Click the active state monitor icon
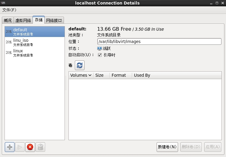Screen dimensions: 226x157 [100, 48]
